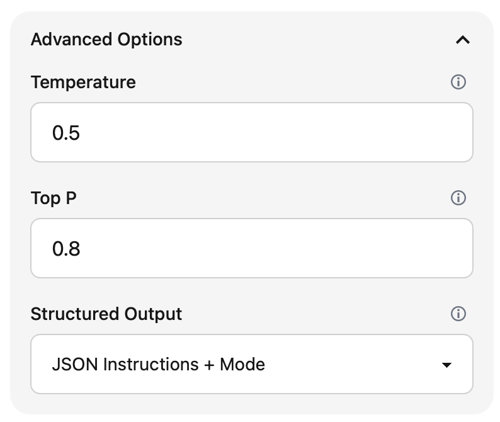The image size is (500, 422).
Task: Click the Advanced Options heading text
Action: 106,40
